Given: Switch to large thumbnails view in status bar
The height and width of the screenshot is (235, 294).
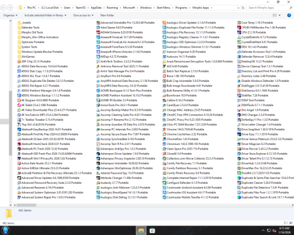Looking at the screenshot, I should click(x=290, y=223).
